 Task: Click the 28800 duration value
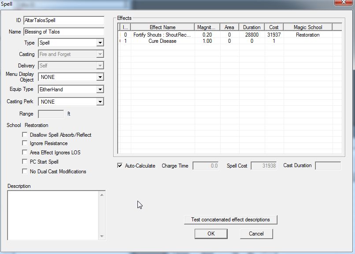252,35
